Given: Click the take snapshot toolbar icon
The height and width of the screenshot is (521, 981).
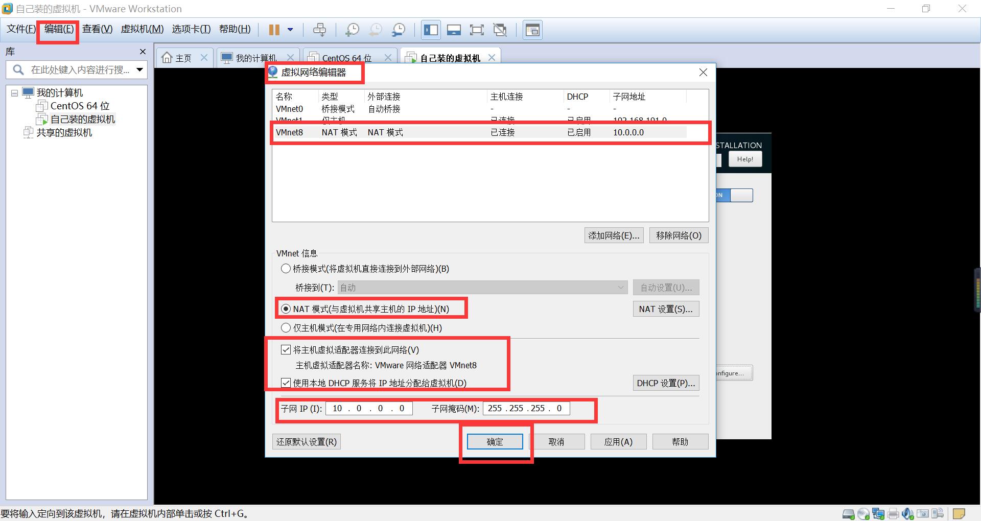Looking at the screenshot, I should pos(352,30).
